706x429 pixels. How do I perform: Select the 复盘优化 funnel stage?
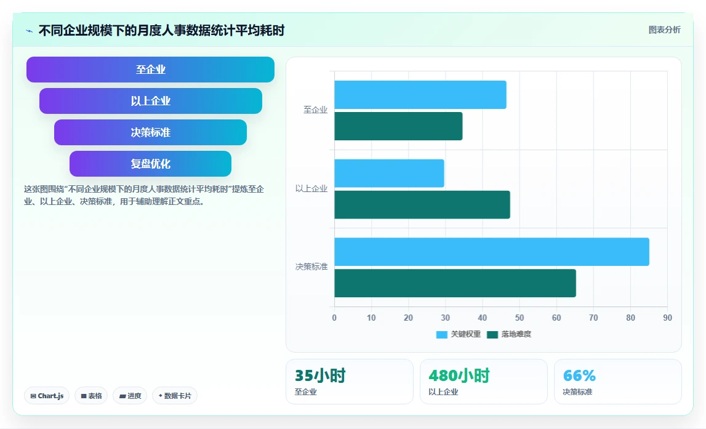[x=150, y=164]
